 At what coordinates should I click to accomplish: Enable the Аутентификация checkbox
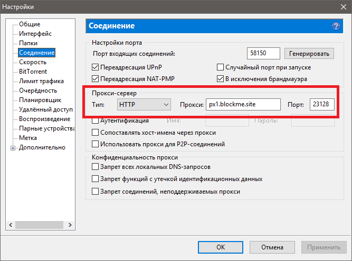[x=95, y=121]
